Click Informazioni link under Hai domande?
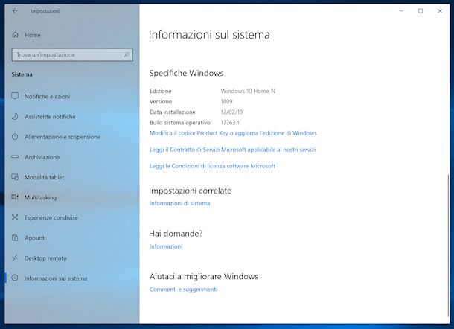 coord(166,246)
